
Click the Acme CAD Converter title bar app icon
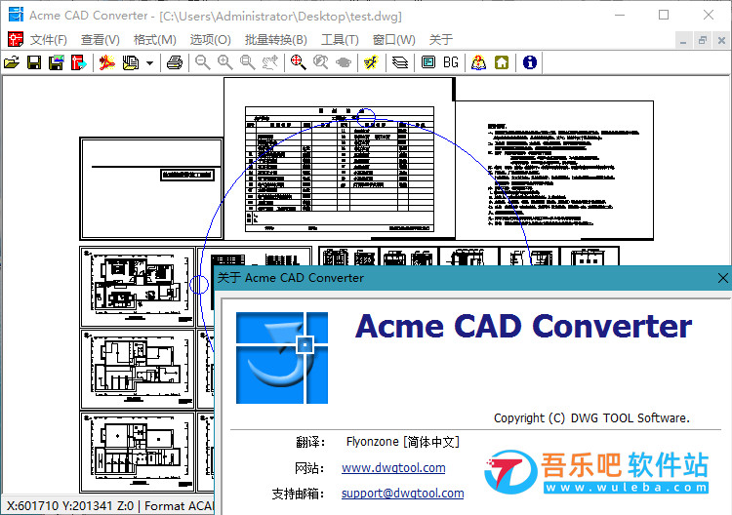click(x=16, y=15)
